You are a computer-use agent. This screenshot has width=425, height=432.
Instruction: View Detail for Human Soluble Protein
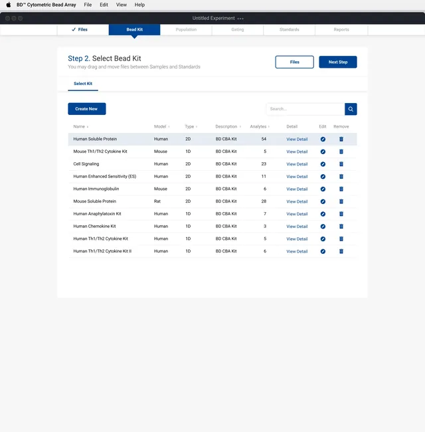297,139
